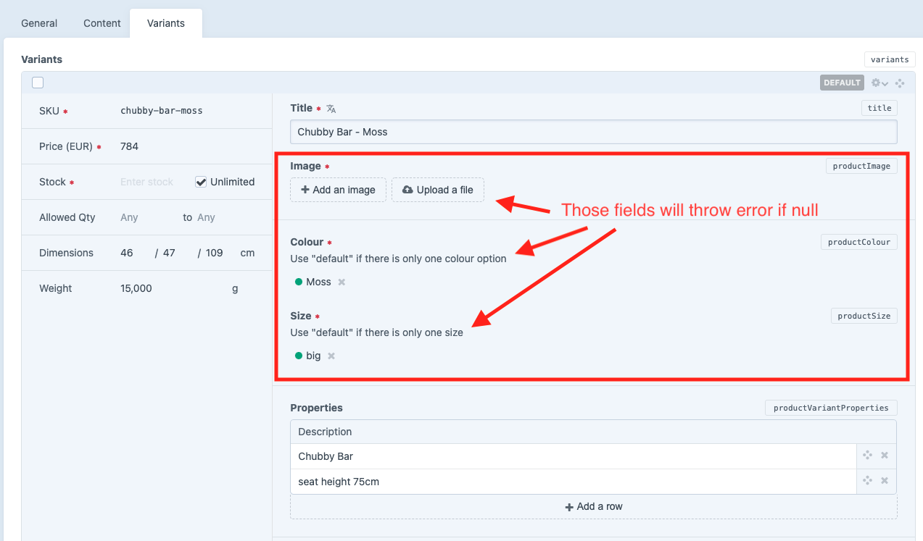Click the Add an image button
This screenshot has width=923, height=541.
(338, 189)
